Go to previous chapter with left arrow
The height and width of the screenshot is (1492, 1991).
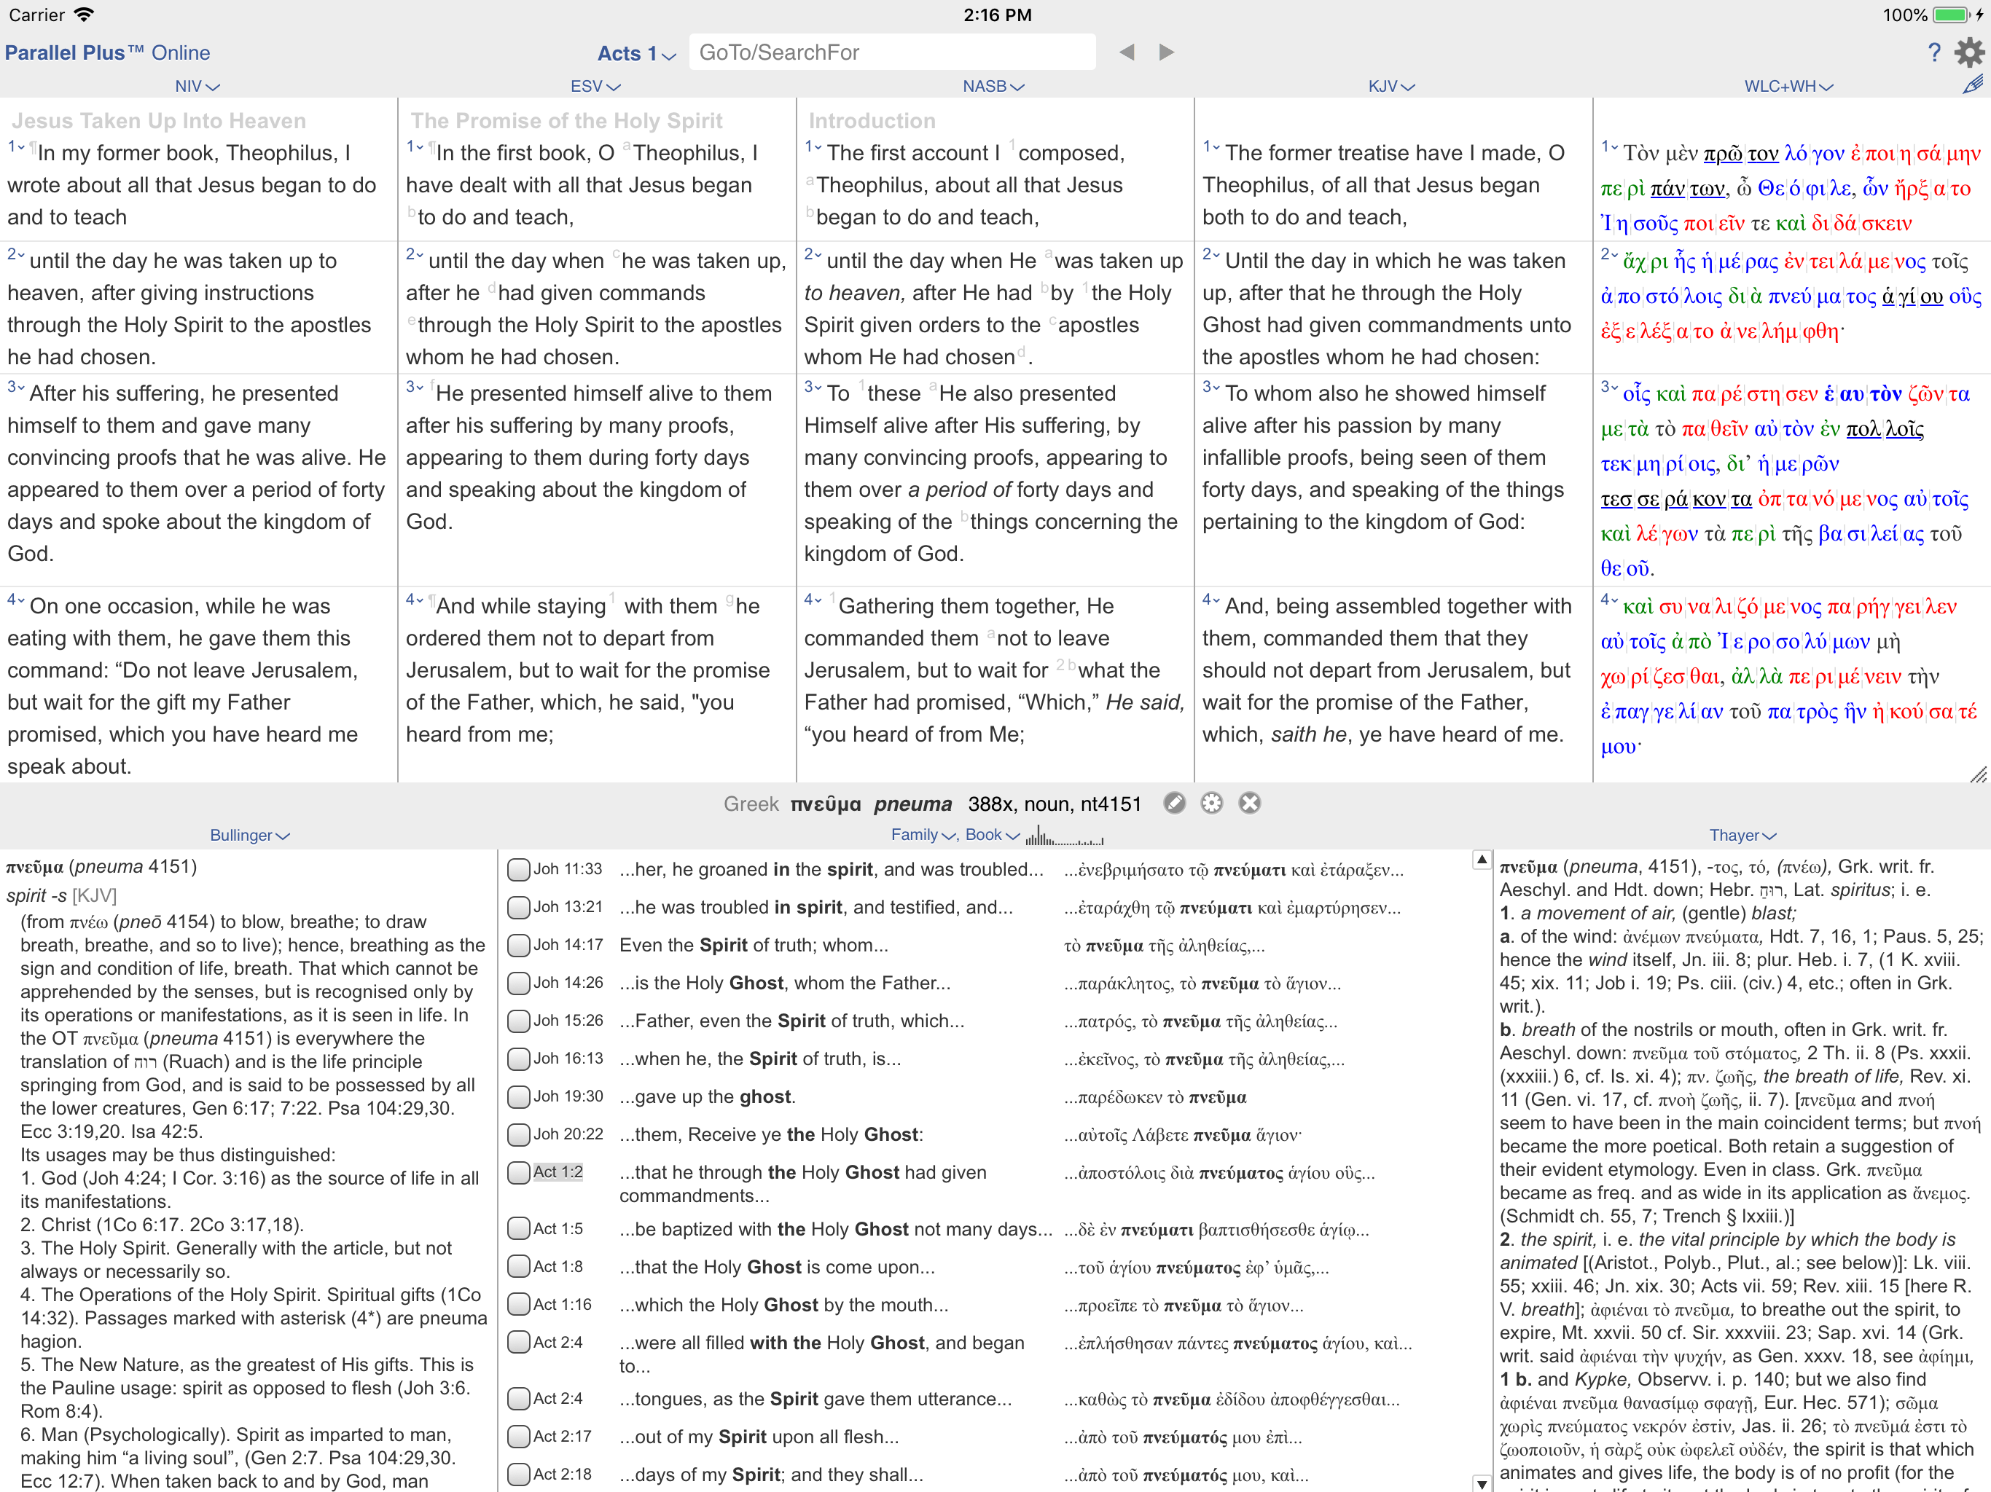coord(1127,52)
